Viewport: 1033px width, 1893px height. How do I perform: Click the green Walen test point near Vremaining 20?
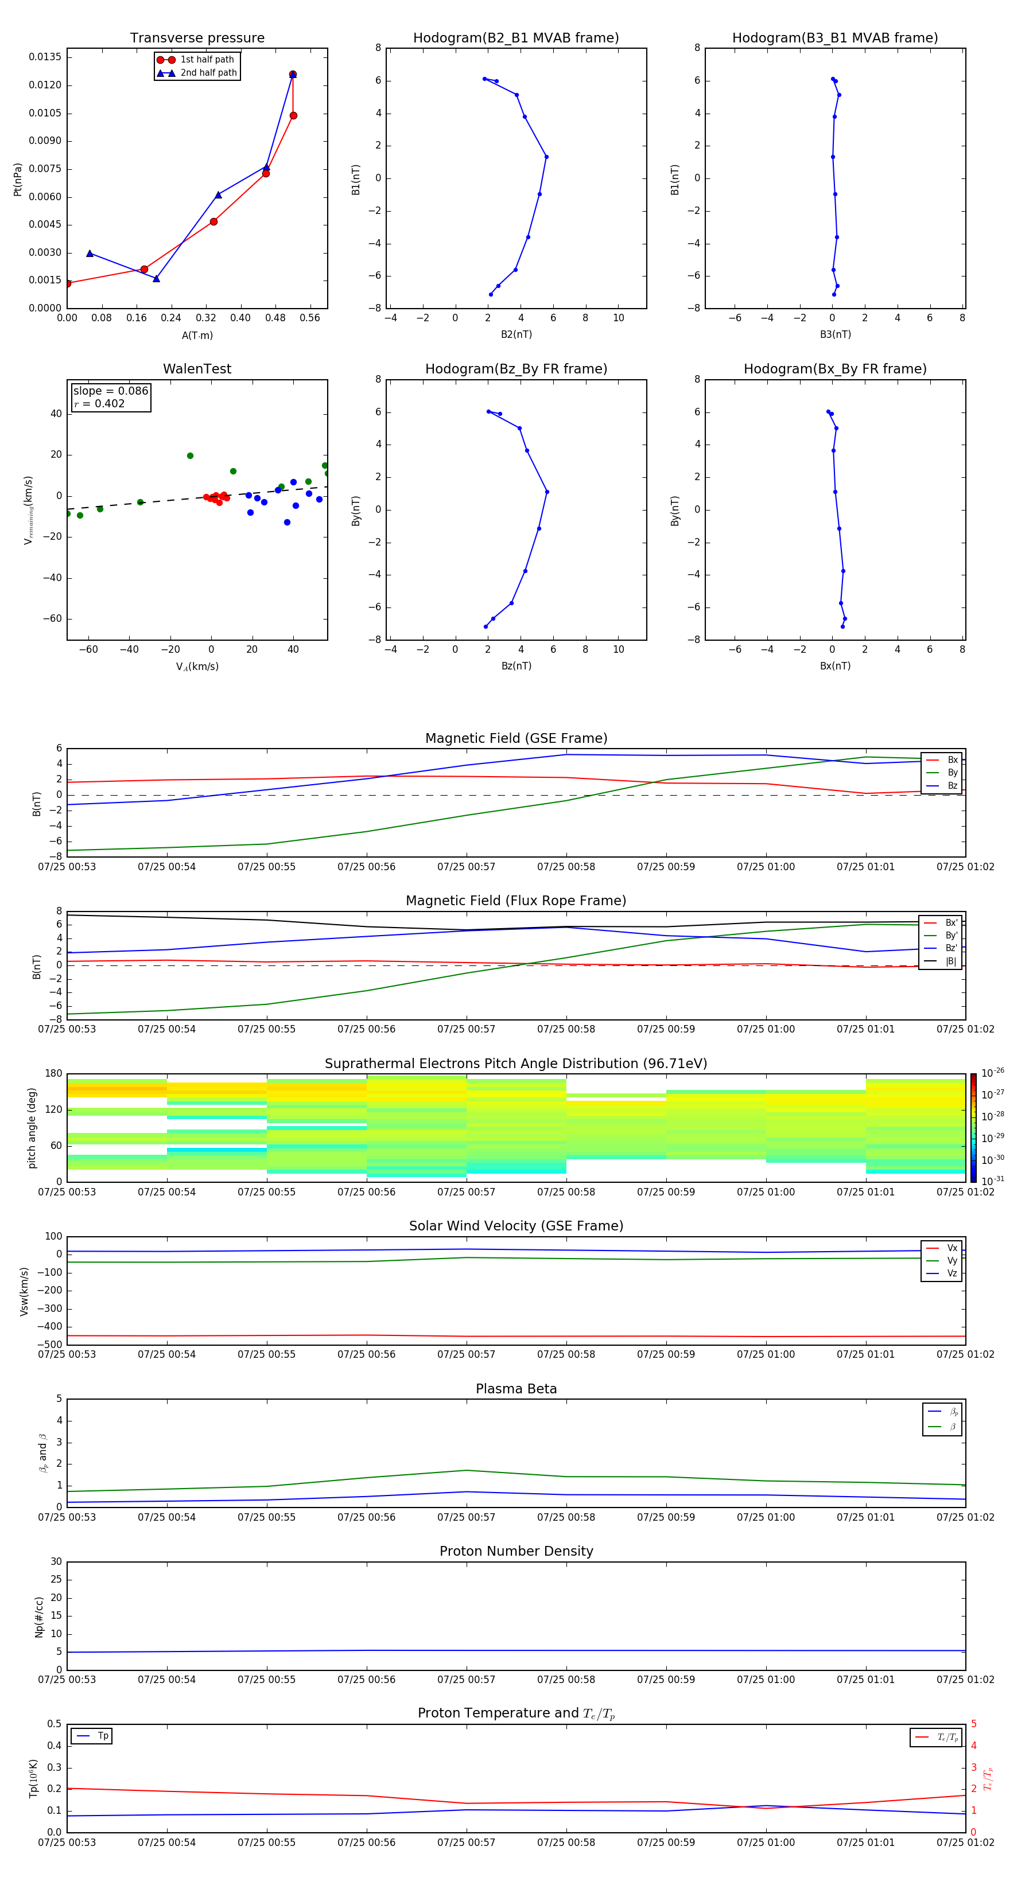click(190, 455)
